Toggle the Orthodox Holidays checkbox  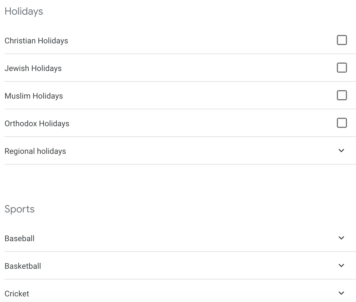coord(342,123)
